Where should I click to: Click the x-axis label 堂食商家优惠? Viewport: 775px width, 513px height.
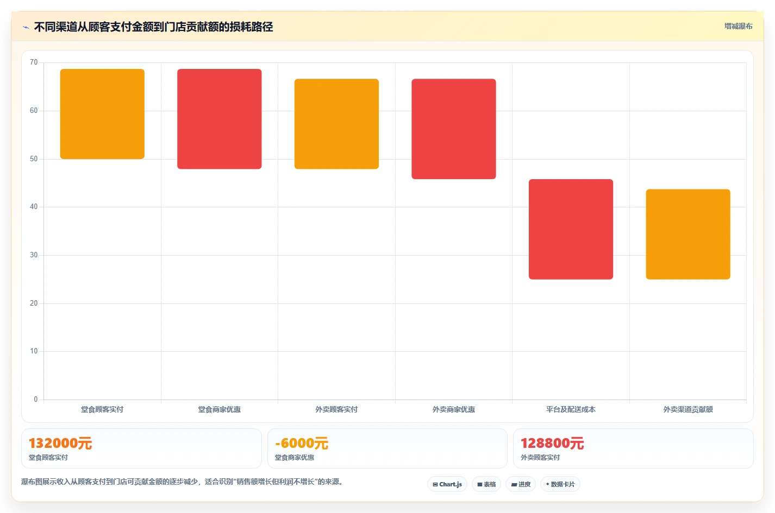[220, 409]
